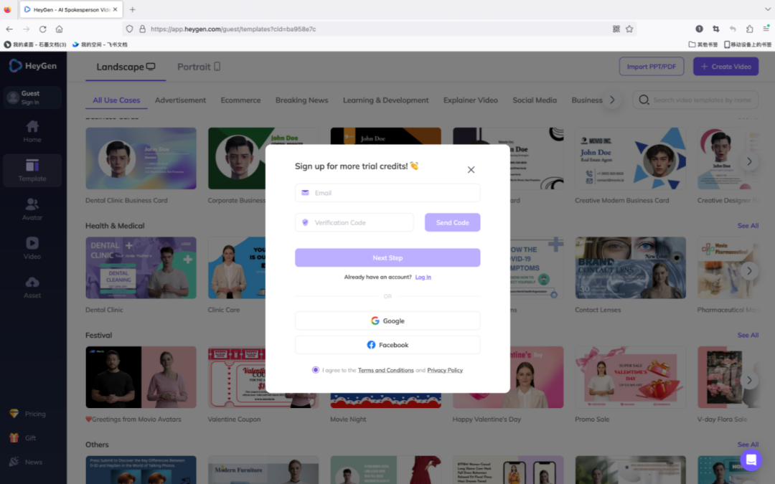Open Gift in the sidebar
This screenshot has width=775, height=484.
coord(23,438)
